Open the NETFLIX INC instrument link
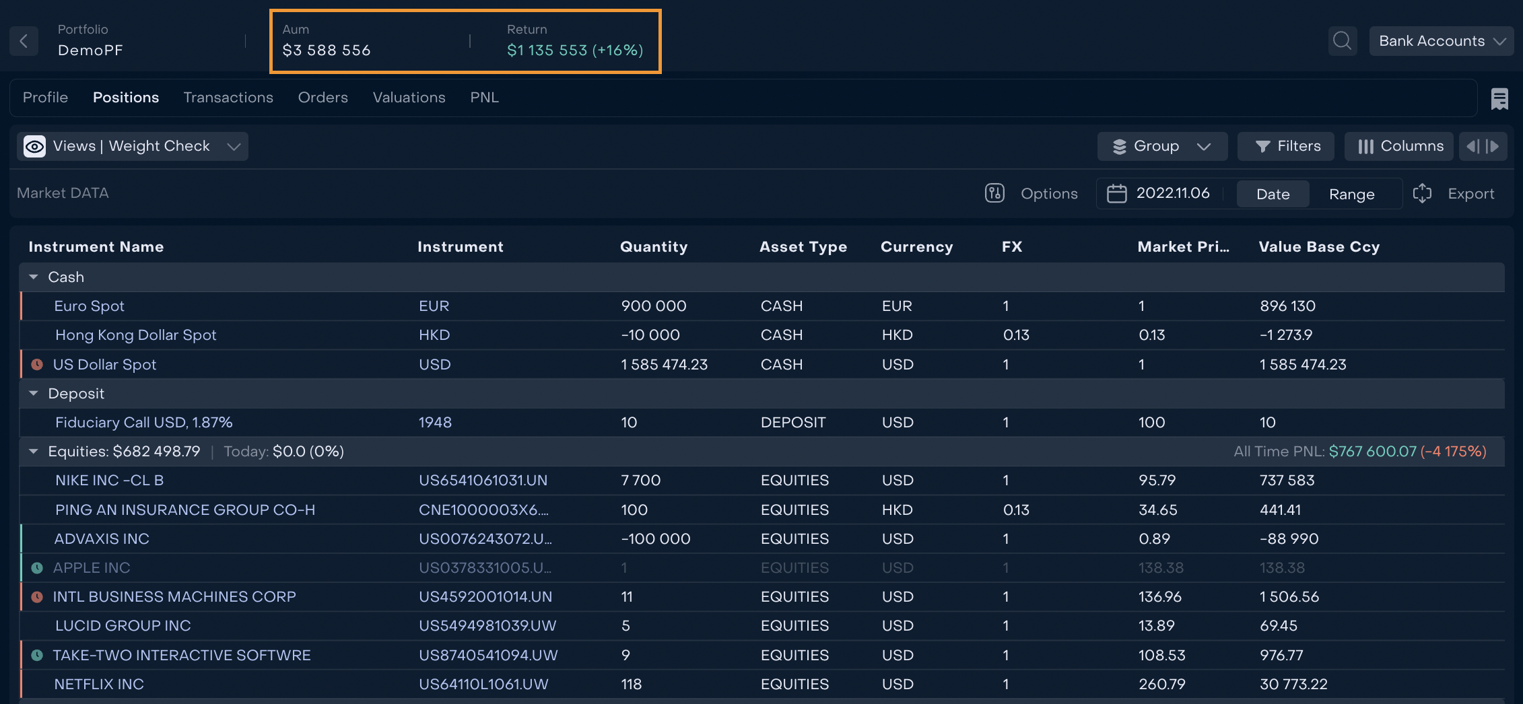1523x704 pixels. click(x=99, y=684)
